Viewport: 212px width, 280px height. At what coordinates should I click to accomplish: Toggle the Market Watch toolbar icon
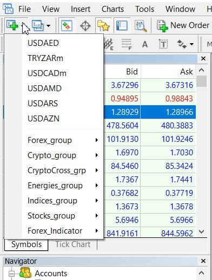pos(67,25)
